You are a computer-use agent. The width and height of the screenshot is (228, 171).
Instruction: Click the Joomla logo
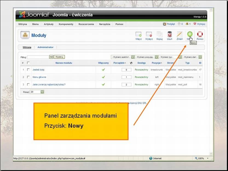point(34,14)
